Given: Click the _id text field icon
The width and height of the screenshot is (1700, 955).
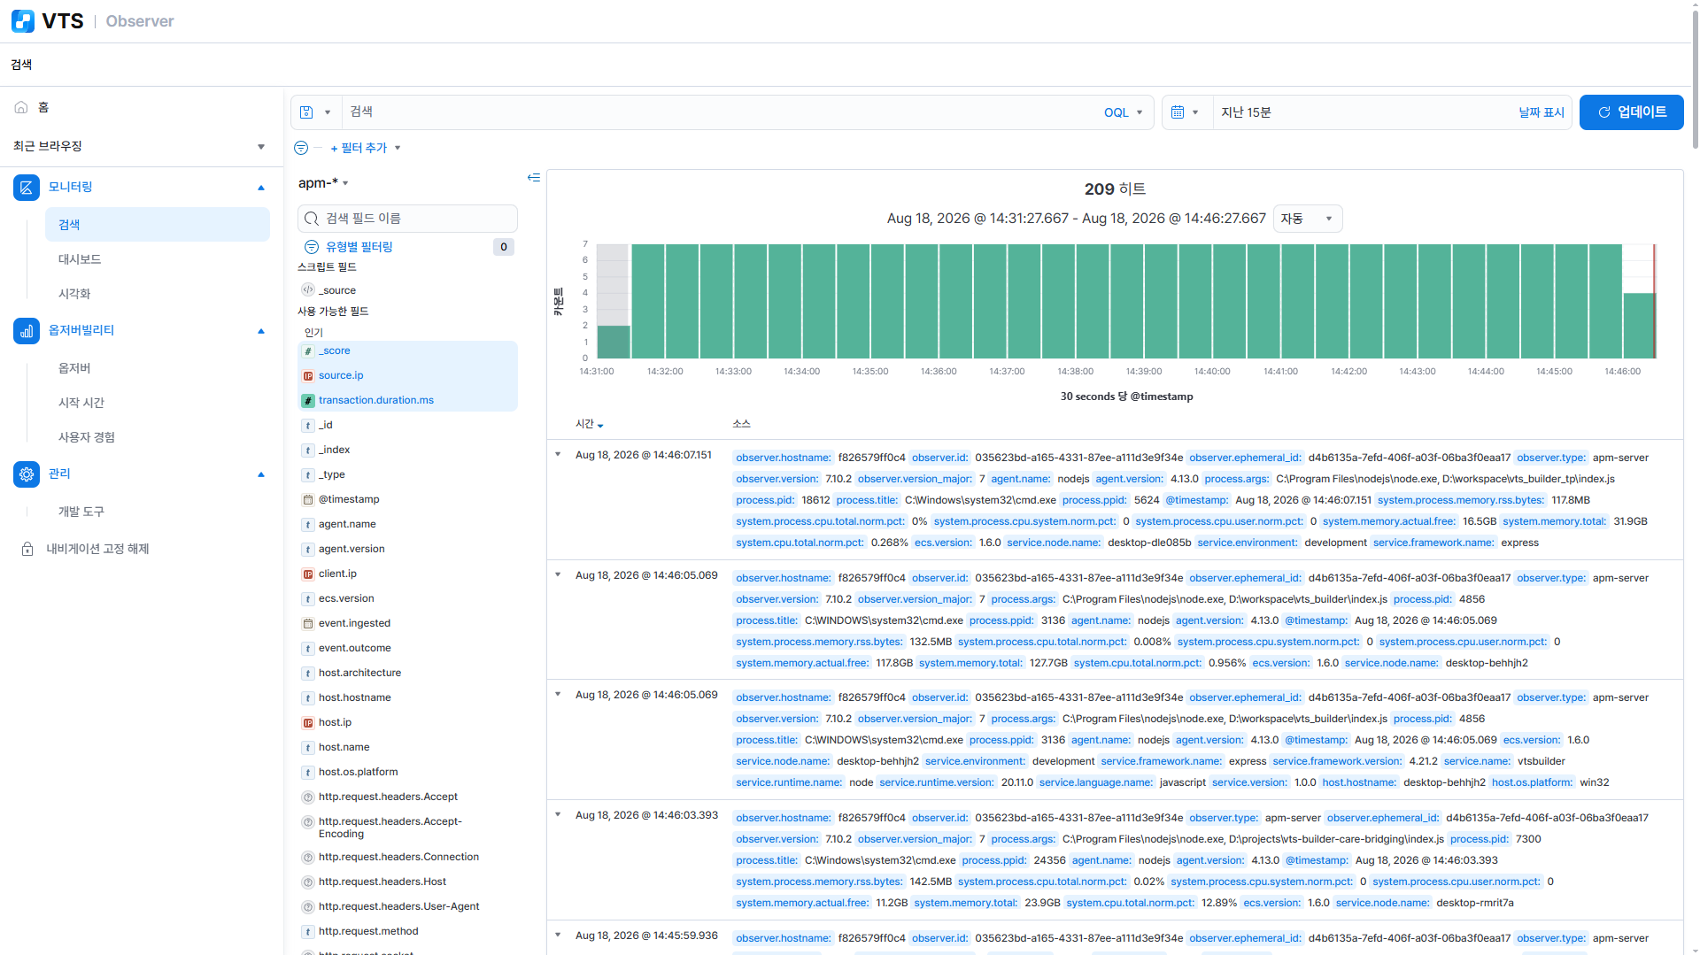Looking at the screenshot, I should click(308, 426).
